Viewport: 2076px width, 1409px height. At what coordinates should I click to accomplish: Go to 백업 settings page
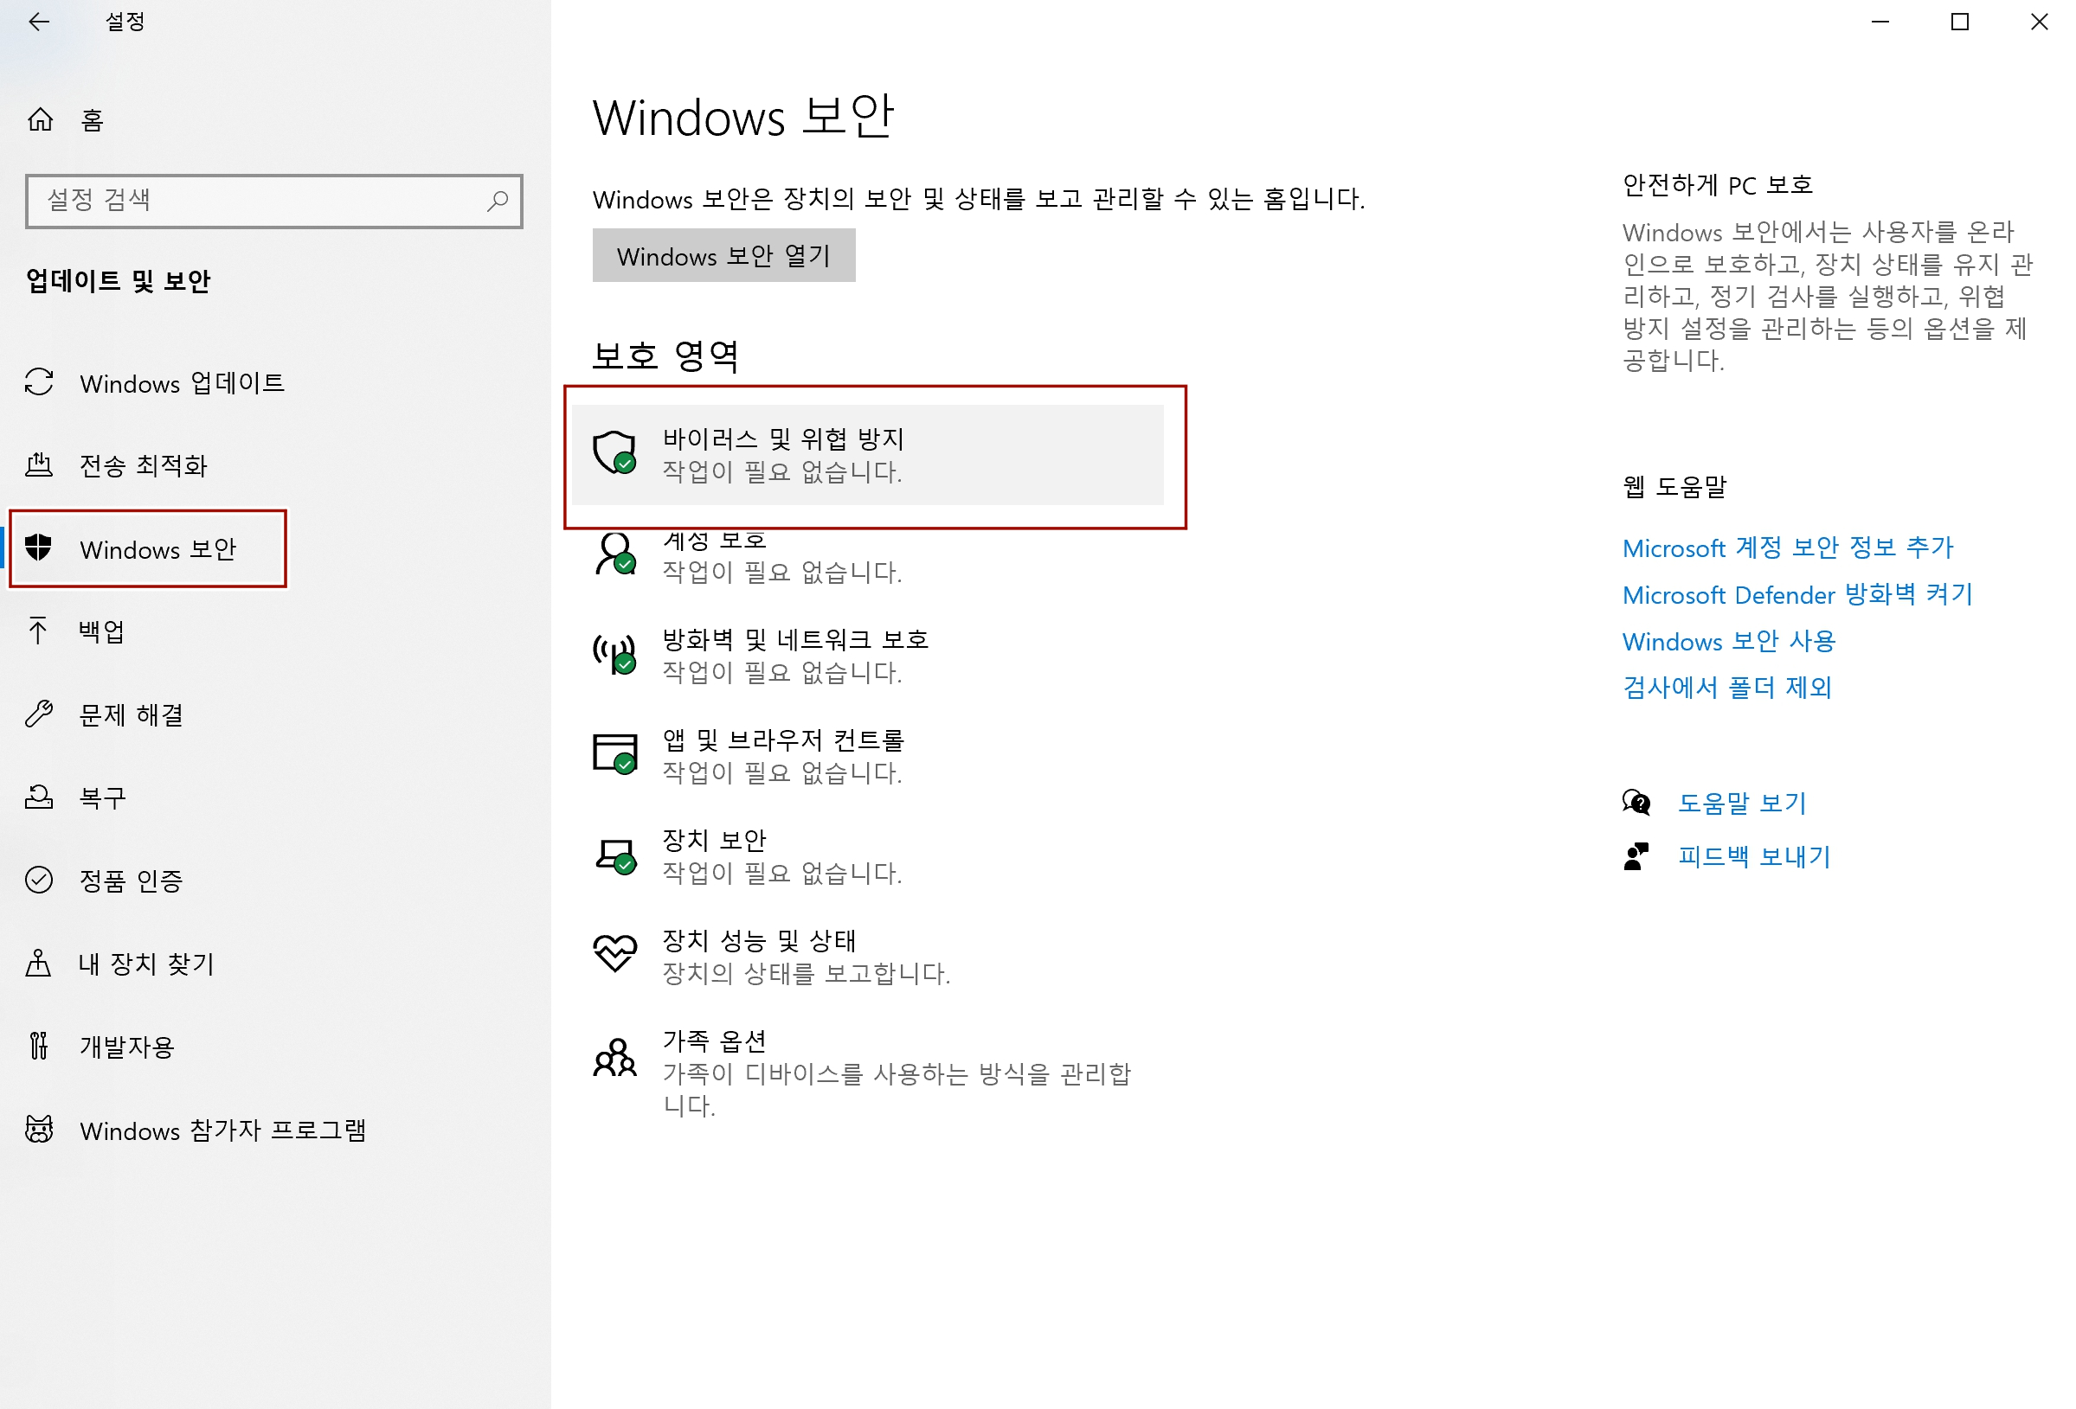tap(101, 631)
